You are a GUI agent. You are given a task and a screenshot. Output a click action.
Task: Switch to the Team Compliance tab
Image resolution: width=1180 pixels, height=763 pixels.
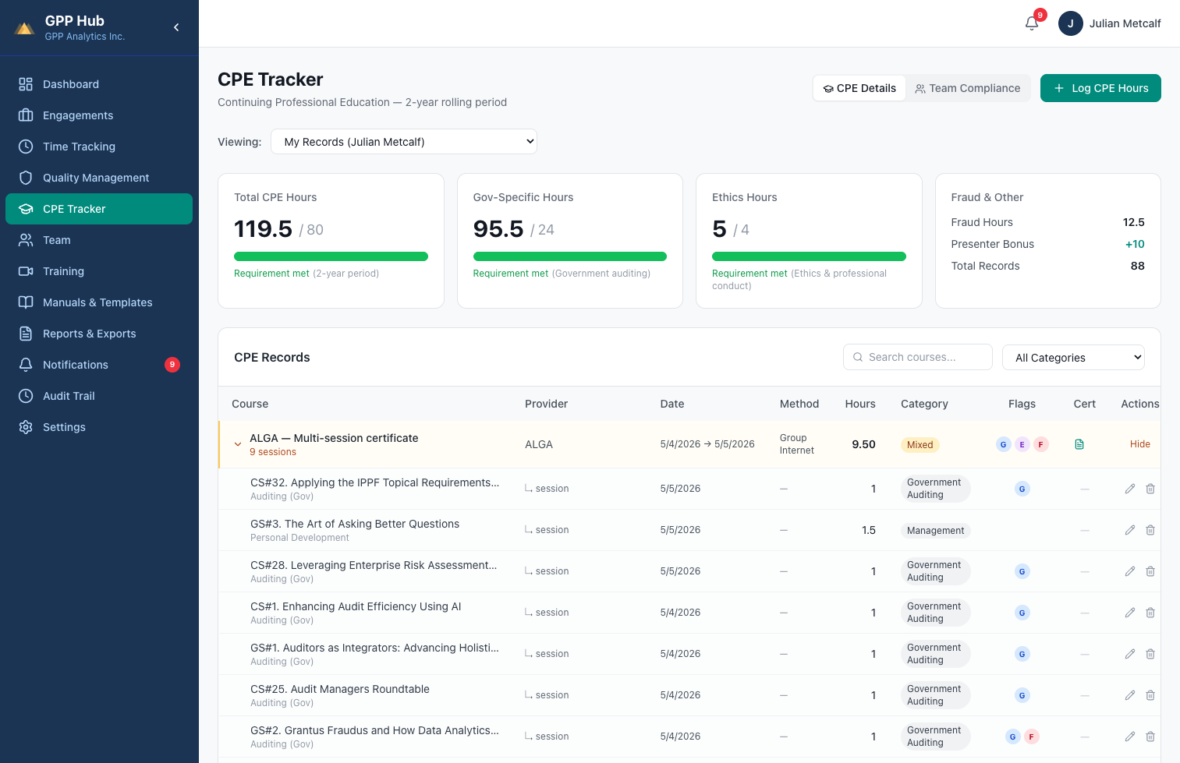(968, 88)
